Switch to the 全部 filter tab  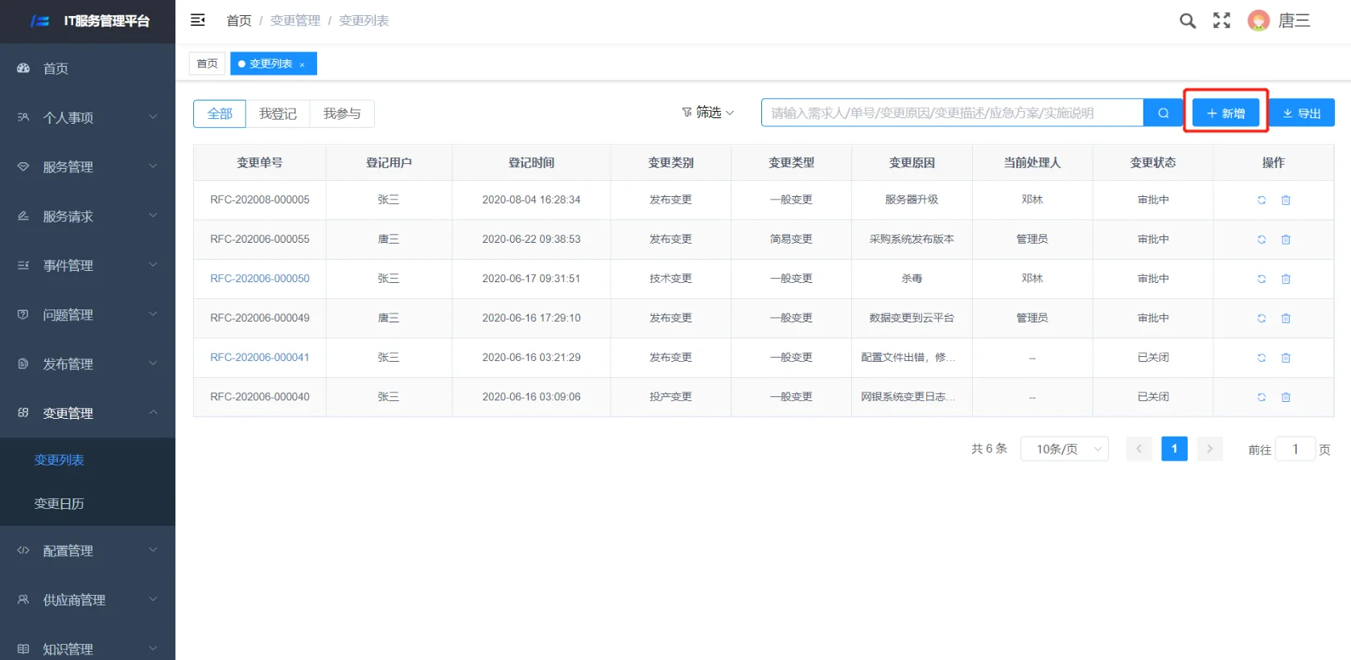click(220, 113)
